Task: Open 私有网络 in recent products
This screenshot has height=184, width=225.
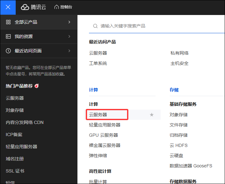Action: click(179, 53)
